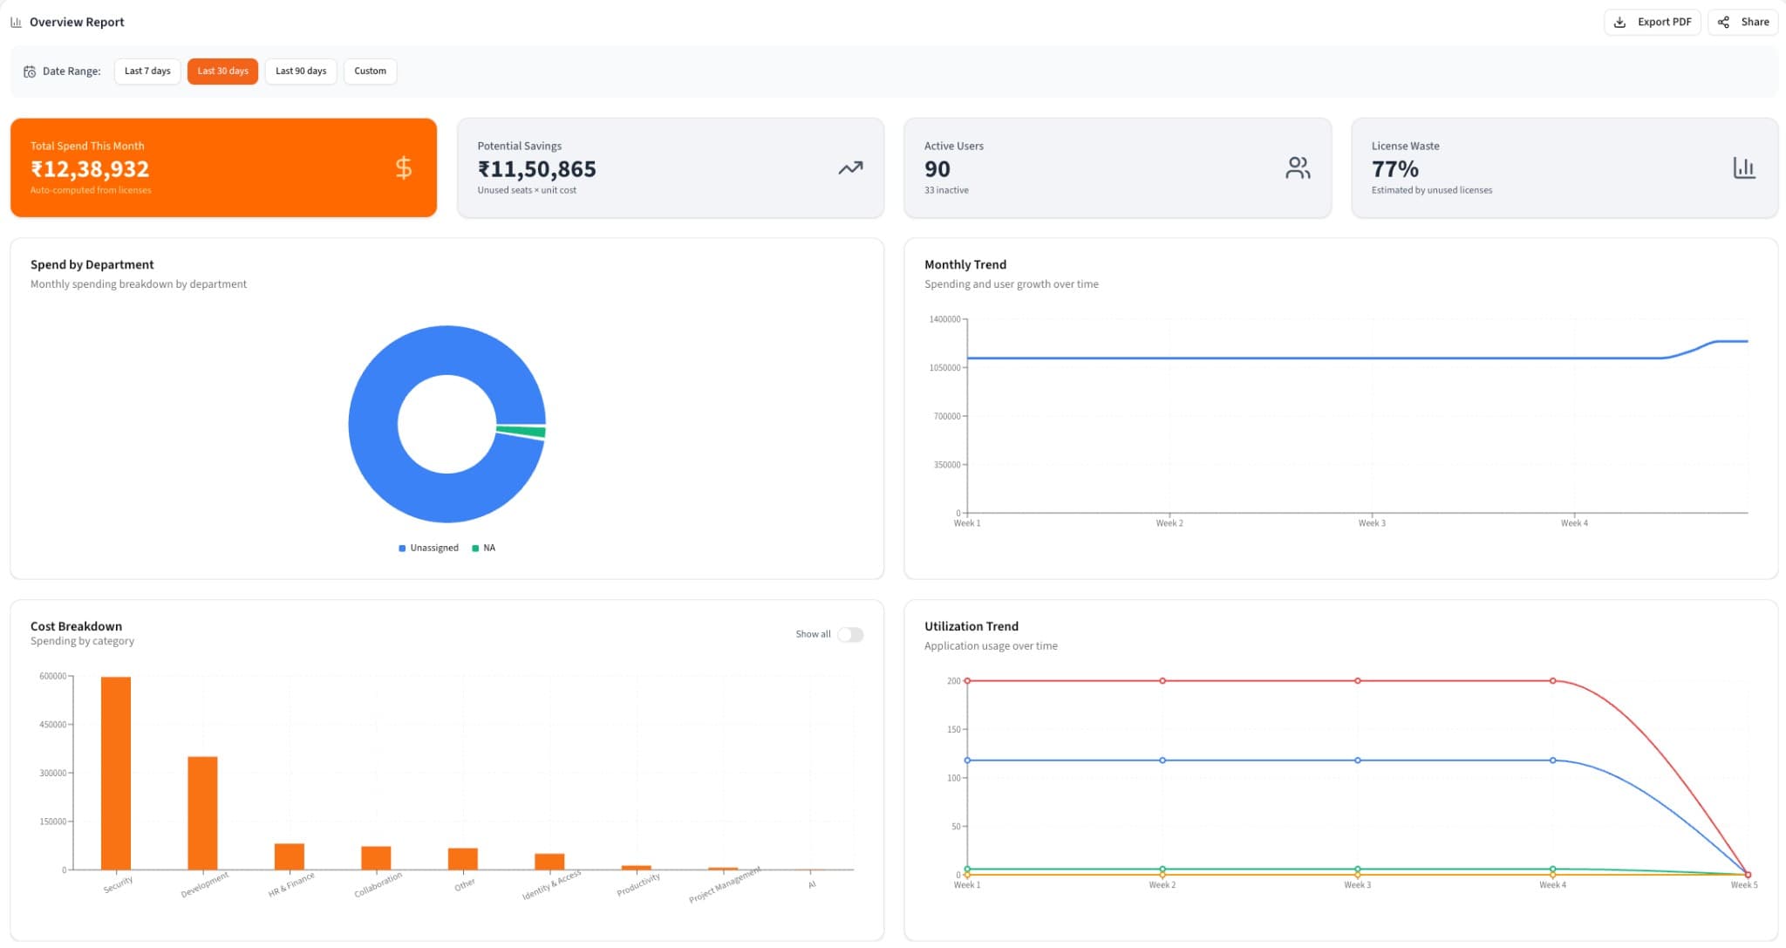Switch to the Last 90 days range
The height and width of the screenshot is (948, 1786).
pyautogui.click(x=300, y=71)
